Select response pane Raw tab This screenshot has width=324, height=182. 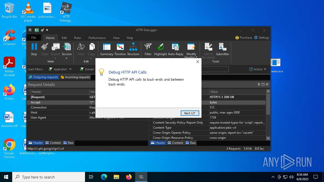click(x=191, y=143)
